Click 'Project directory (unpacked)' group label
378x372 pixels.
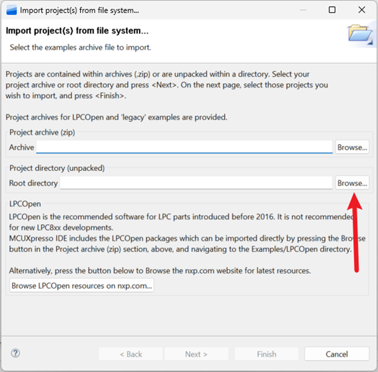coord(57,168)
